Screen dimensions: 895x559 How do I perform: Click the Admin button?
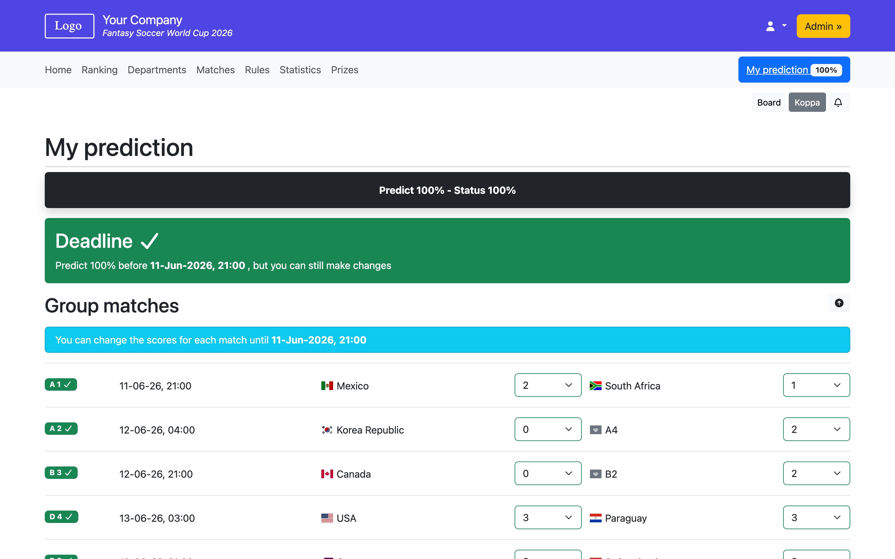[x=823, y=26]
